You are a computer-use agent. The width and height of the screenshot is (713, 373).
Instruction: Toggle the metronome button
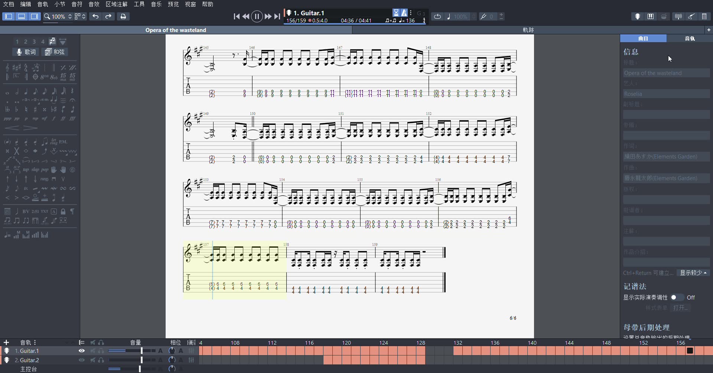tap(404, 13)
